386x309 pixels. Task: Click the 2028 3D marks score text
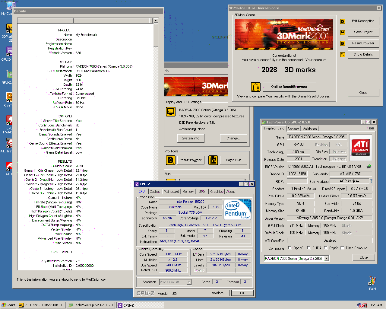pos(288,70)
